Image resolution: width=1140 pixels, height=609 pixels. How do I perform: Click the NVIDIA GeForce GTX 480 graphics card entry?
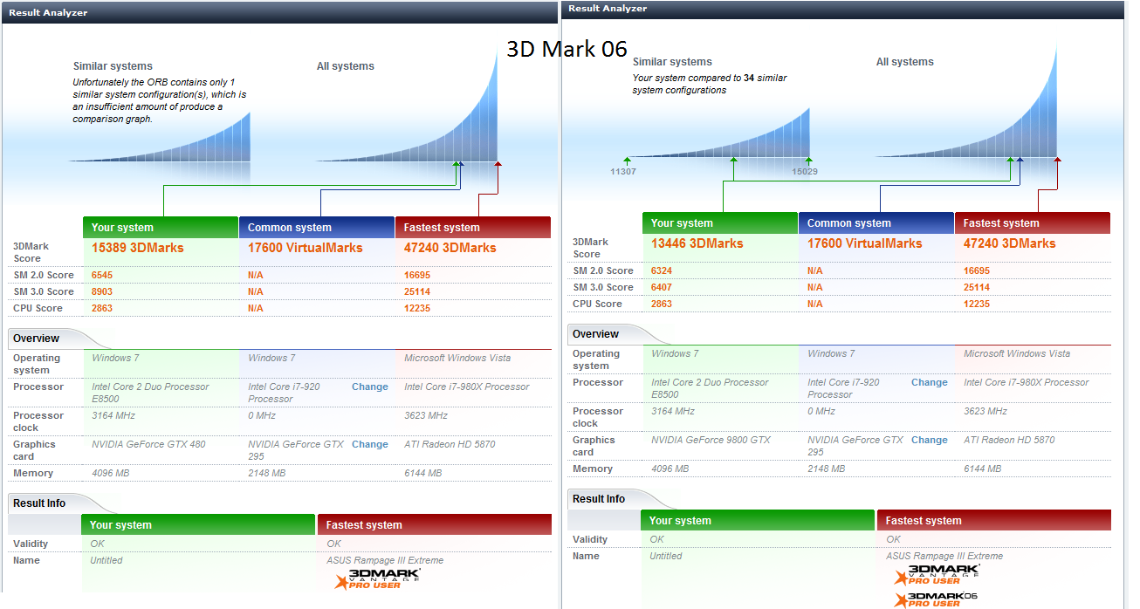pyautogui.click(x=148, y=444)
